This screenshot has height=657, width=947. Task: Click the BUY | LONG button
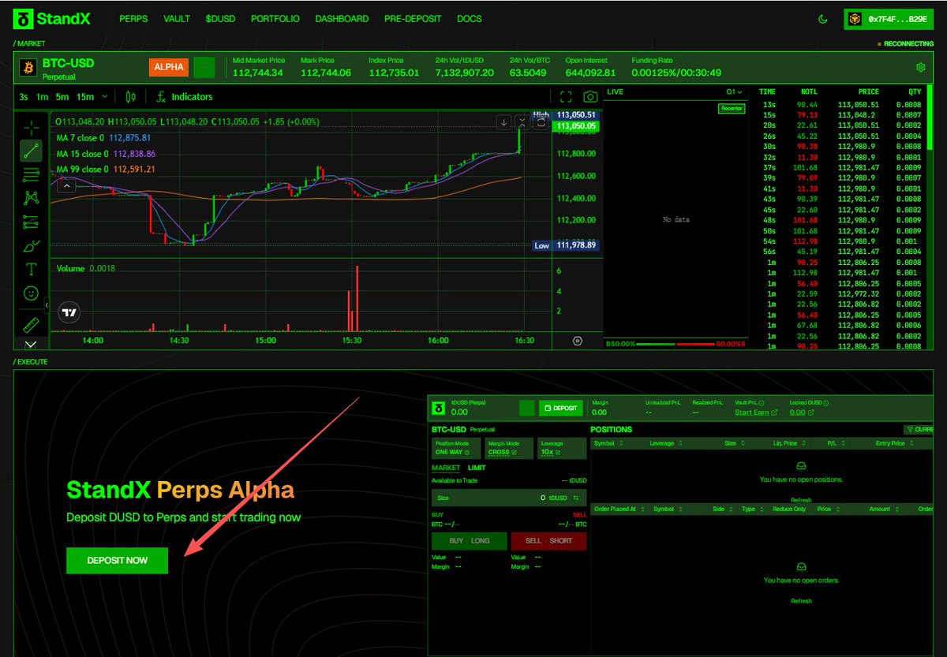pos(469,541)
